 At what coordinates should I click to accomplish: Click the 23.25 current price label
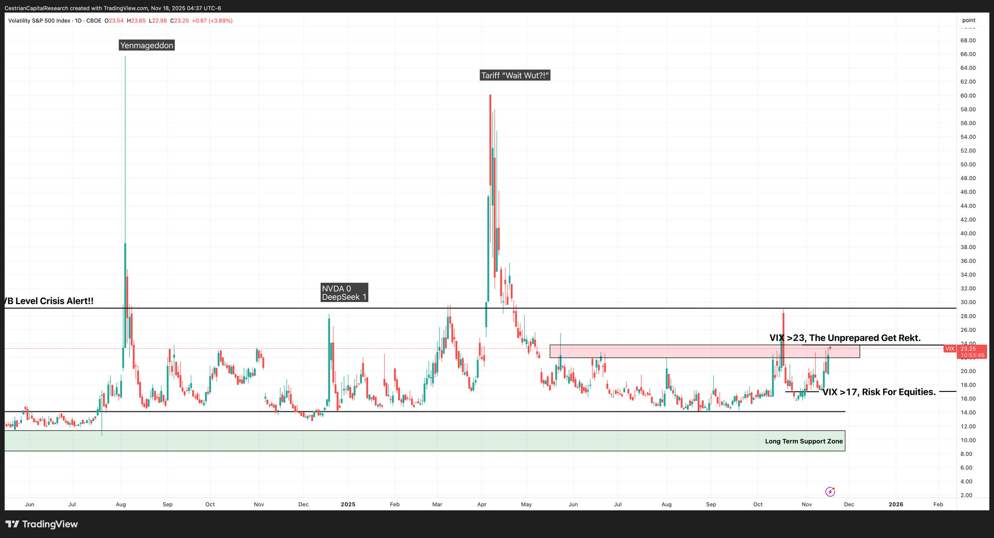tap(968, 349)
